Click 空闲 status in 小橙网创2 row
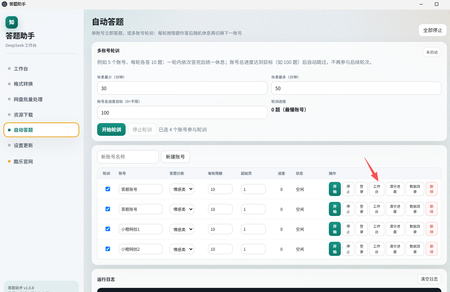This screenshot has height=292, width=450. 300,249
